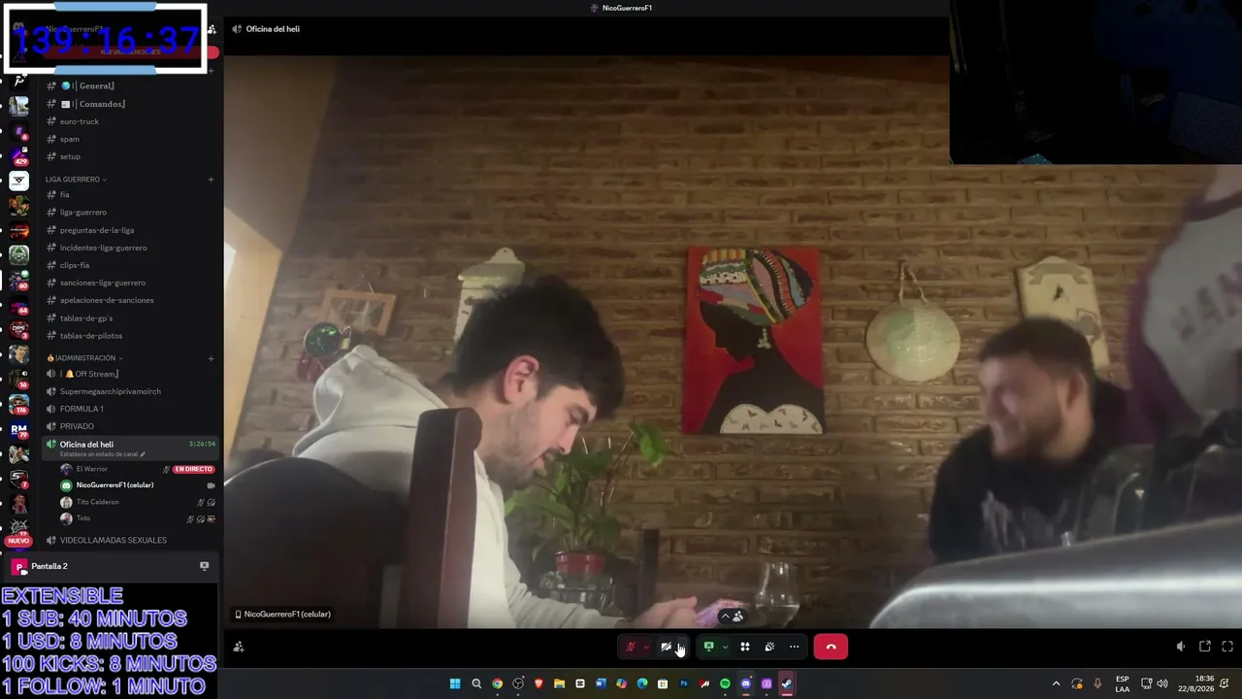Screen dimensions: 1242x699
Task: Stop streaming Pantalla 2 icon
Action: pos(204,566)
